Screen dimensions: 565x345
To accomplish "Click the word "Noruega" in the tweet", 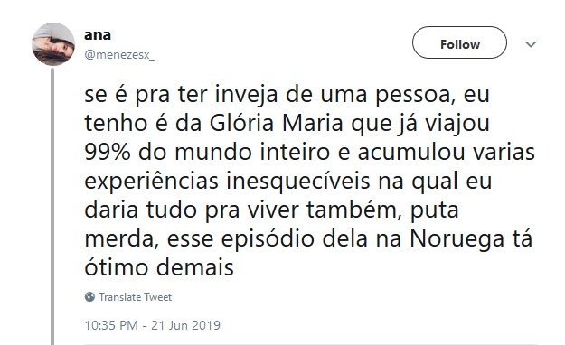I will pos(457,239).
